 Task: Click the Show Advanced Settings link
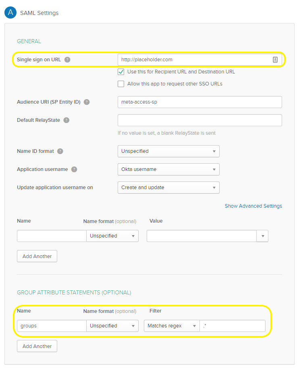pos(253,206)
